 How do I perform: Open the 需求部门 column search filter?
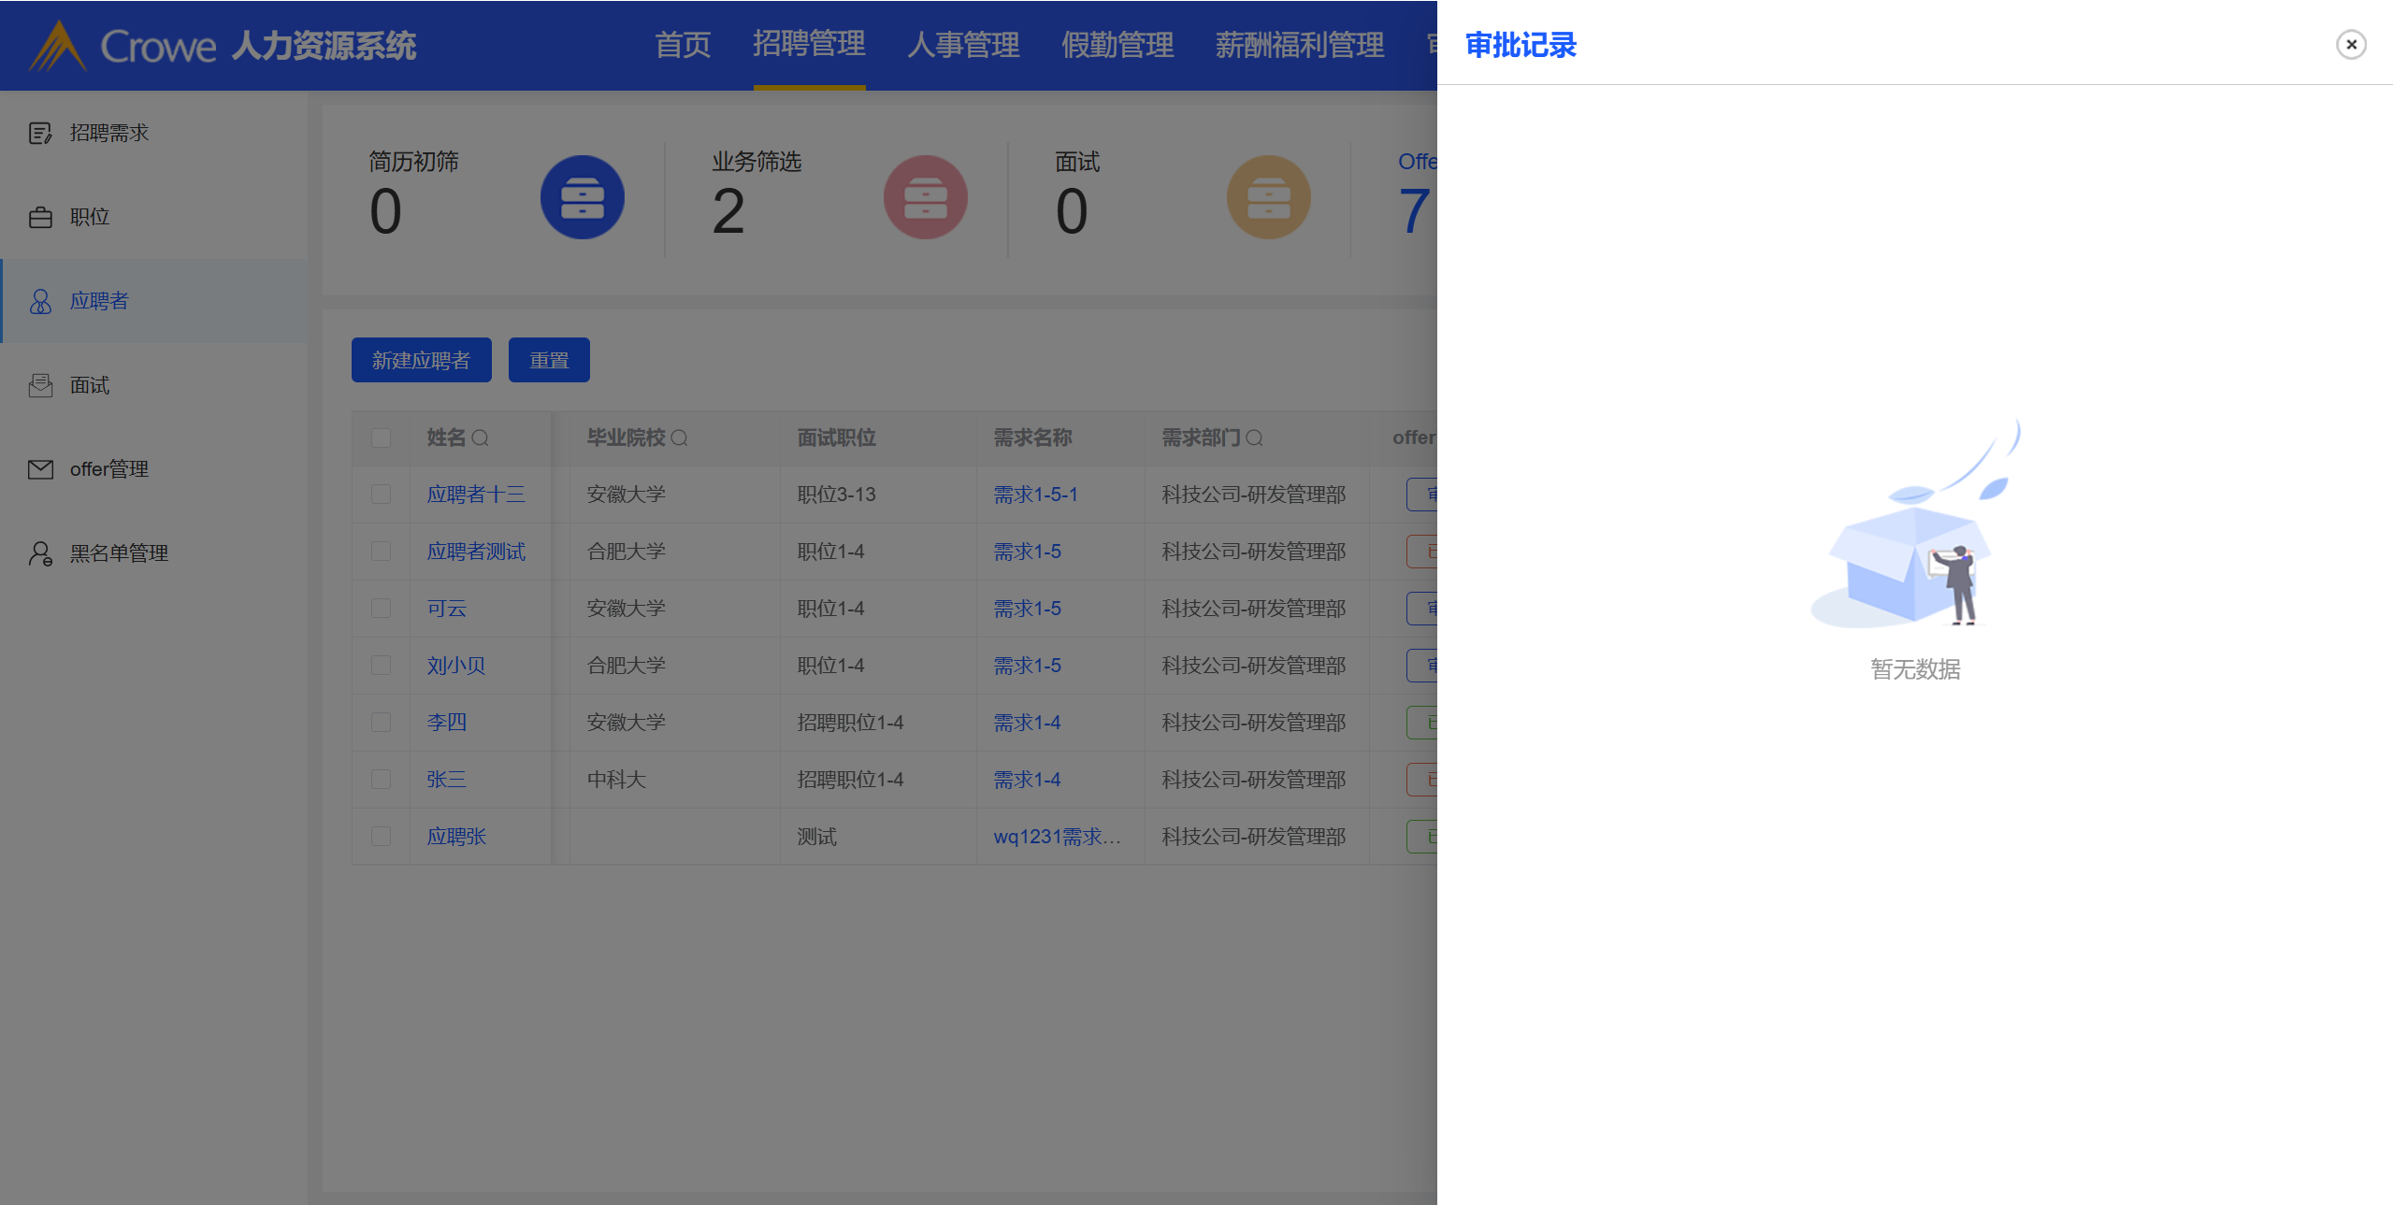1254,438
